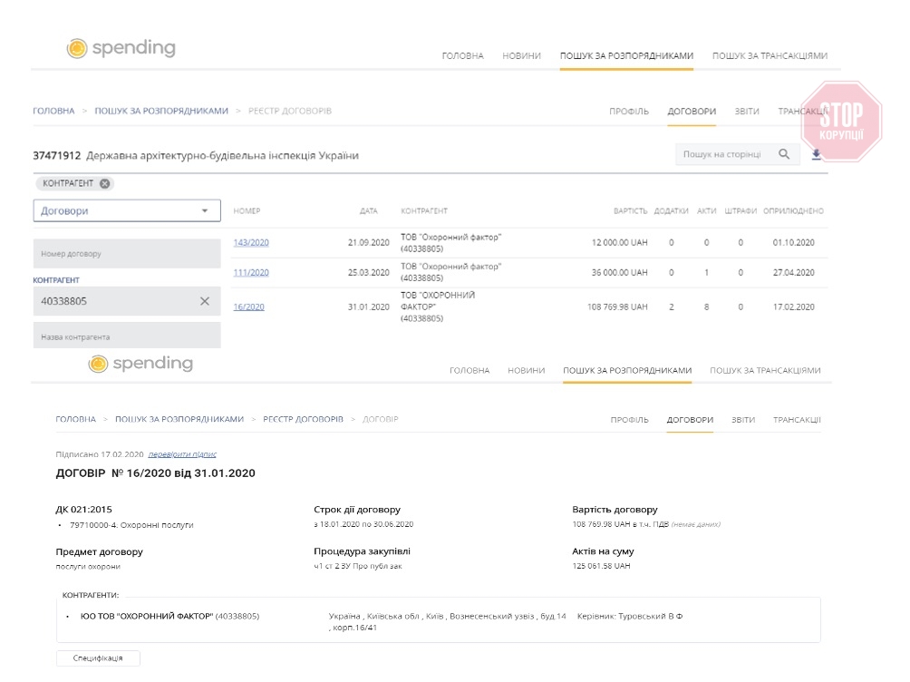910x682 pixels.
Task: Open contract 111/2020 link
Action: click(x=251, y=272)
